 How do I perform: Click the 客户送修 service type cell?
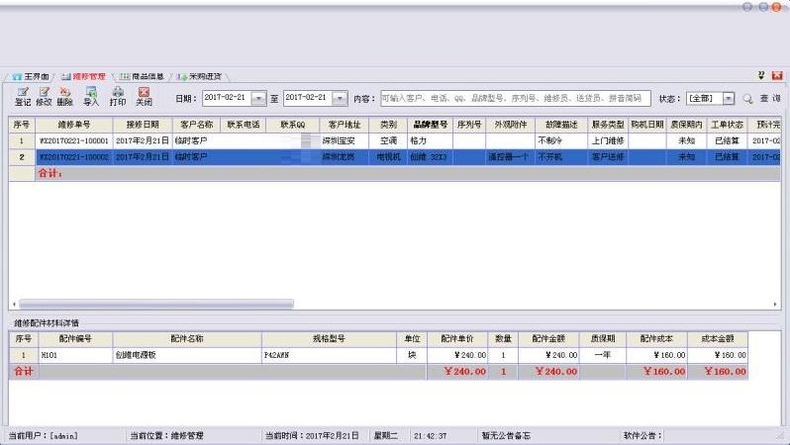click(608, 157)
